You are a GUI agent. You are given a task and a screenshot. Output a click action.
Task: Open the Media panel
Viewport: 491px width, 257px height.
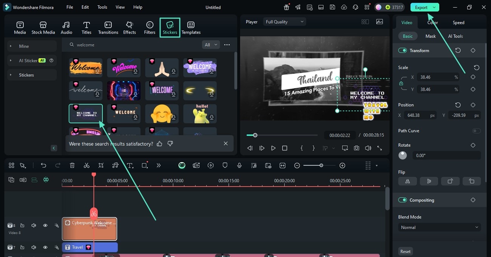click(x=20, y=28)
